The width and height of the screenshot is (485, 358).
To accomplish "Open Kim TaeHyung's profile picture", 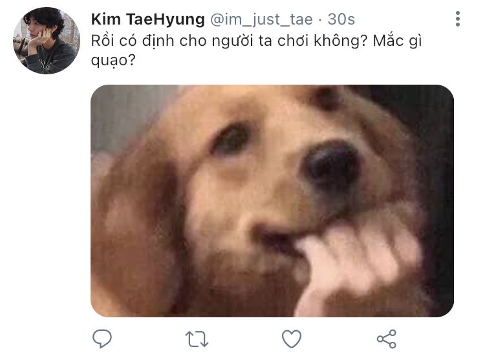I will pyautogui.click(x=47, y=41).
